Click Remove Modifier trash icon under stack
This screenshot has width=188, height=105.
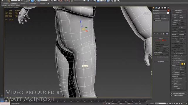click(x=164, y=34)
